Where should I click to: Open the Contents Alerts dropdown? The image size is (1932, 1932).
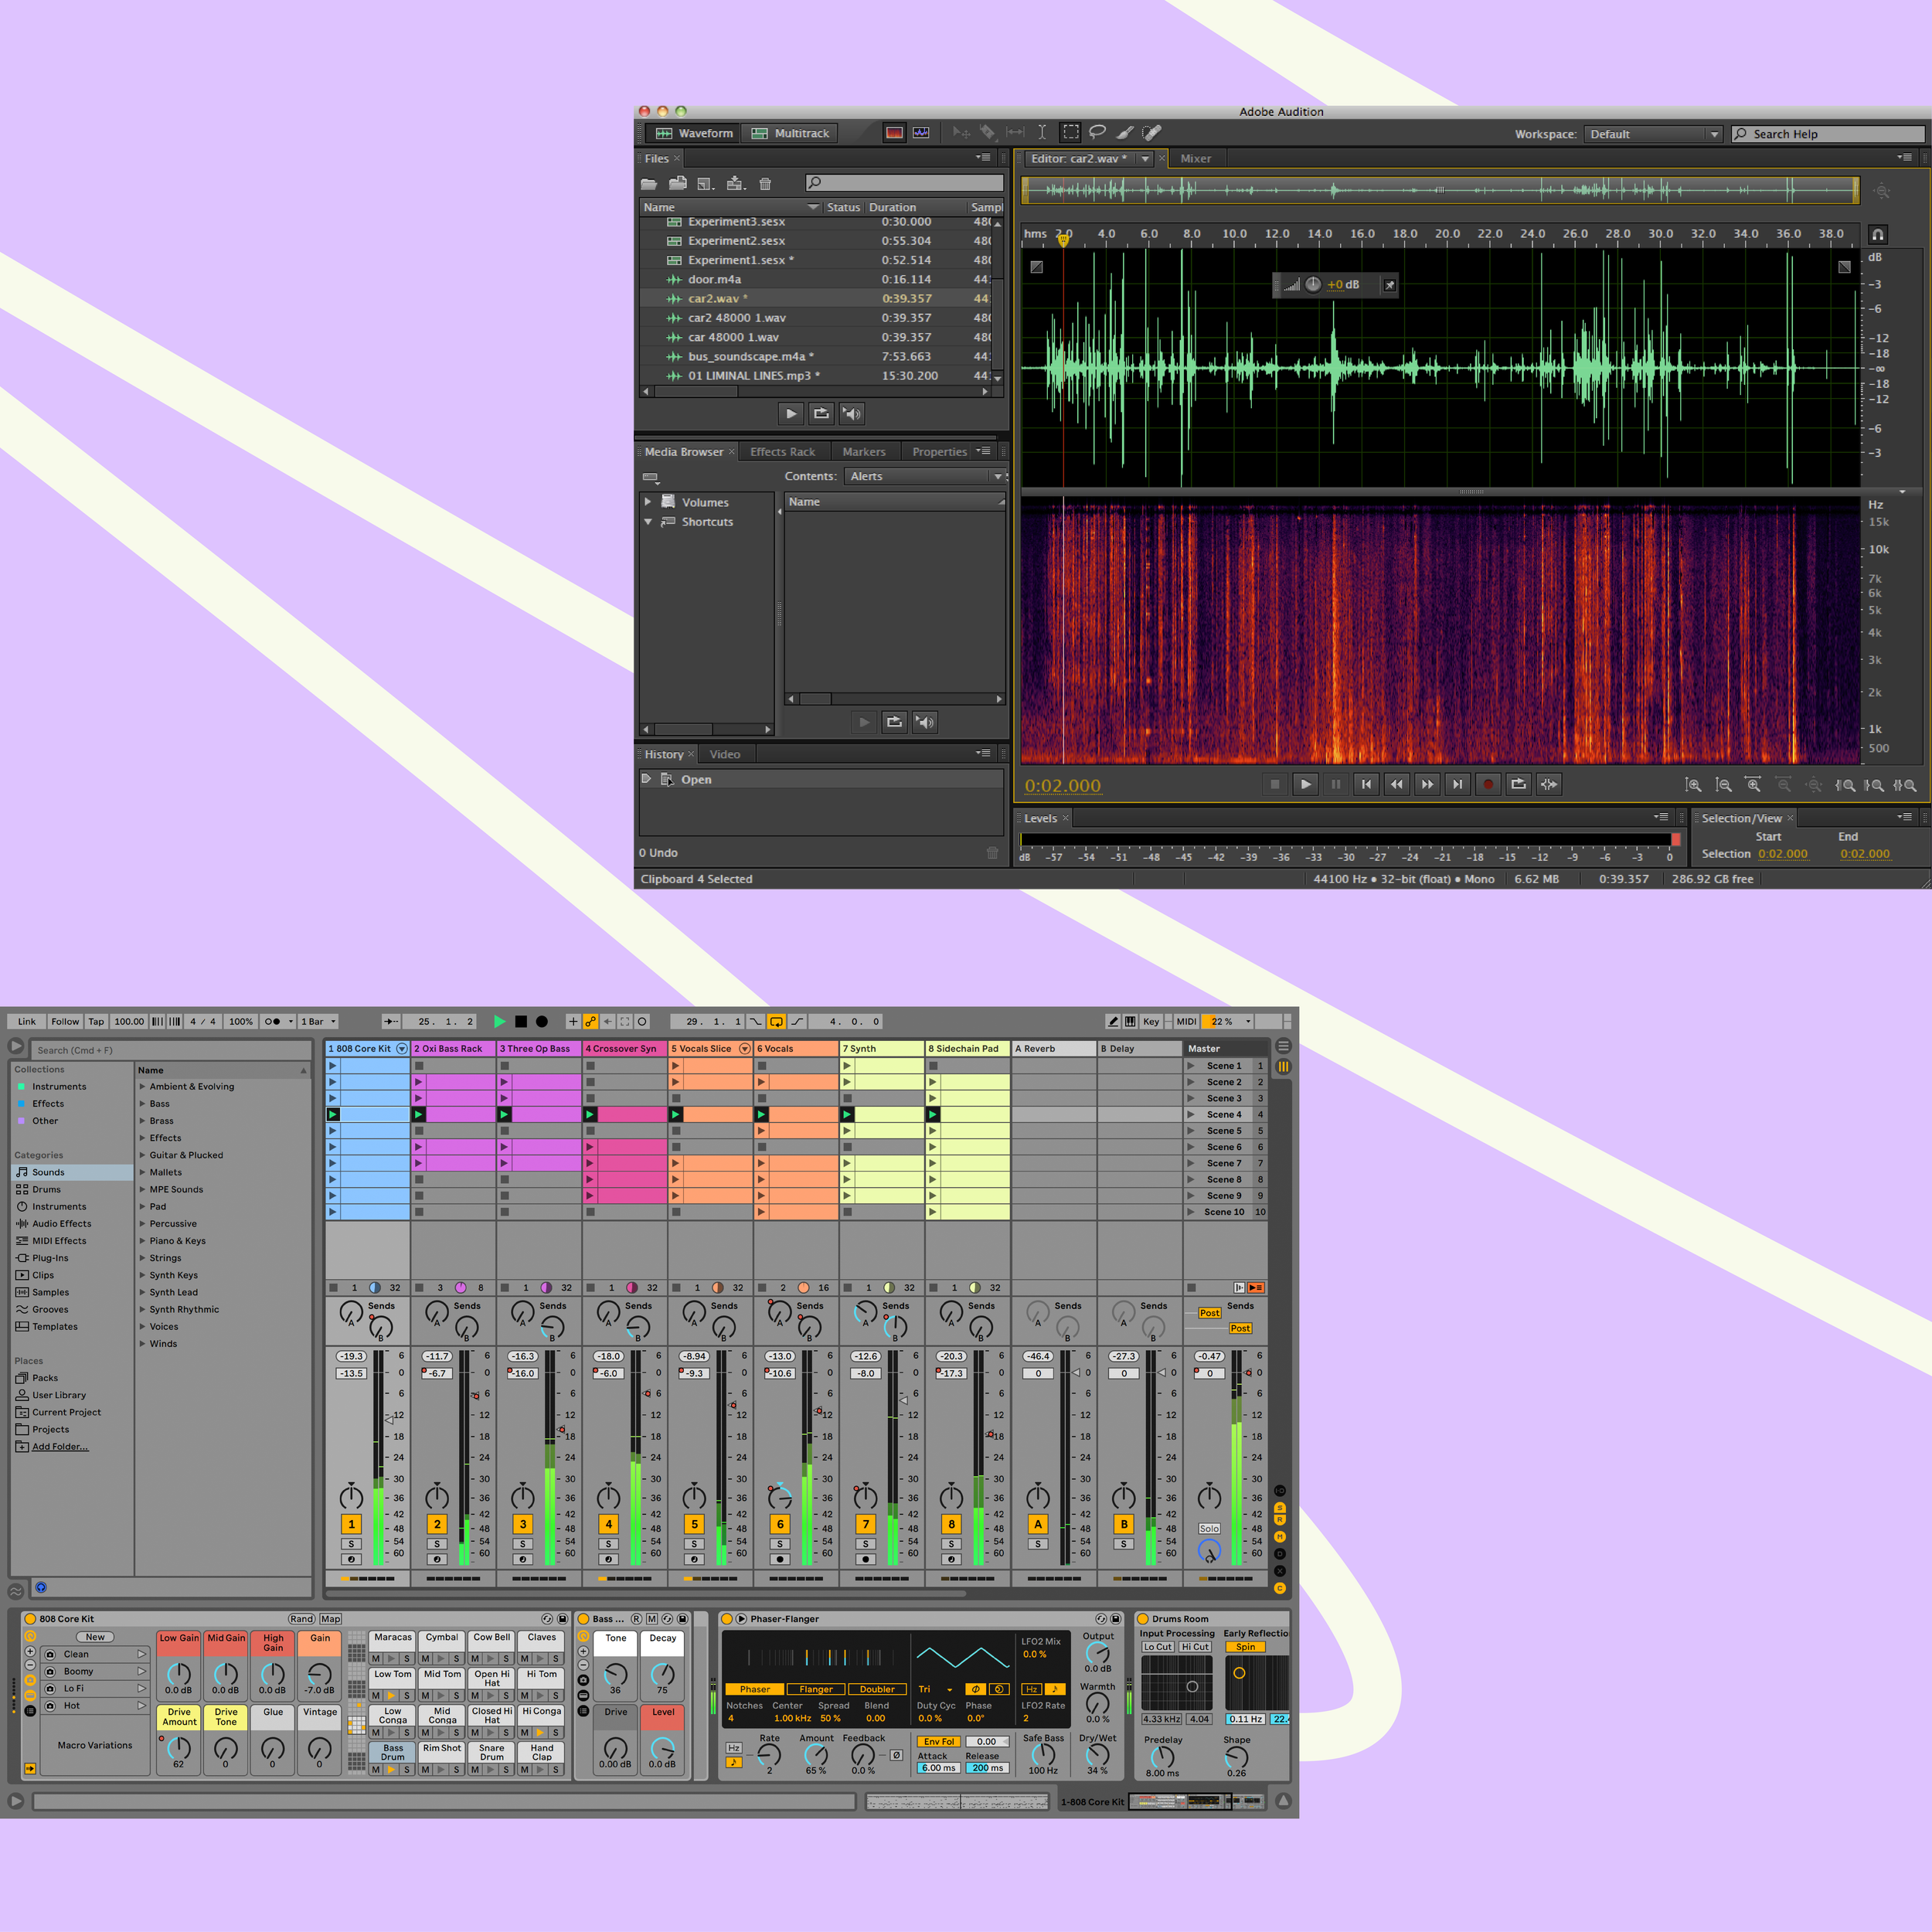click(924, 476)
